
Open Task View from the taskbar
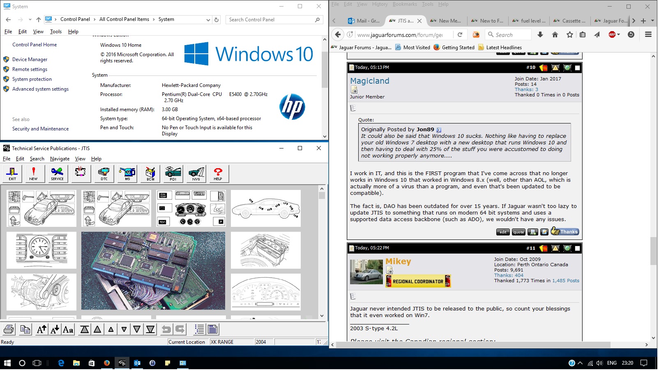(37, 363)
